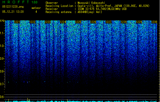
Task: Click the date stamp 05.12.21 12:20
Action: point(13,12)
